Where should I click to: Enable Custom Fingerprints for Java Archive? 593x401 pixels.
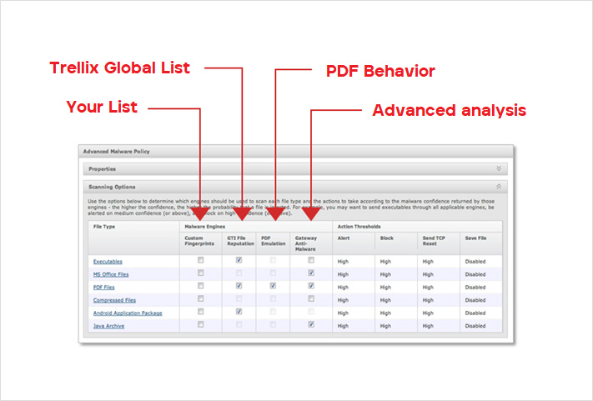pyautogui.click(x=200, y=324)
